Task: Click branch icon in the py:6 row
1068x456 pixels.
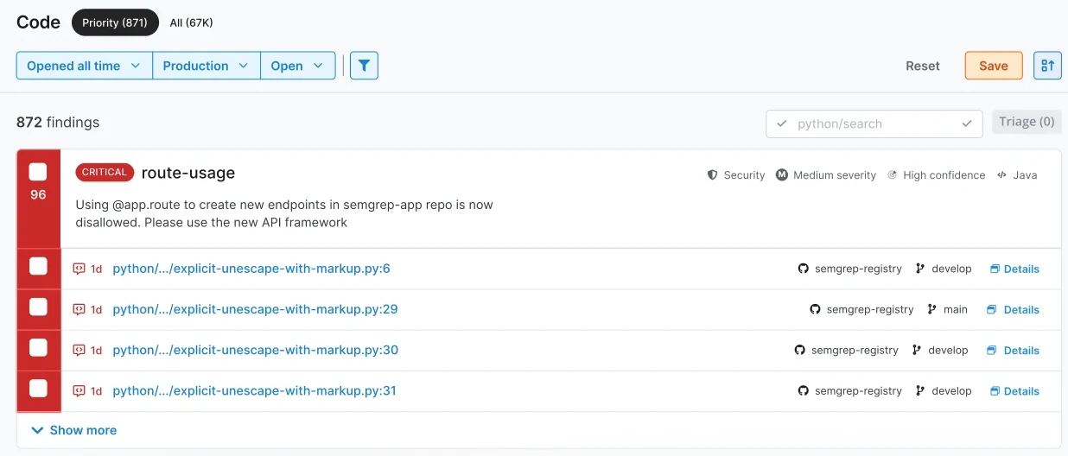Action: pos(920,269)
